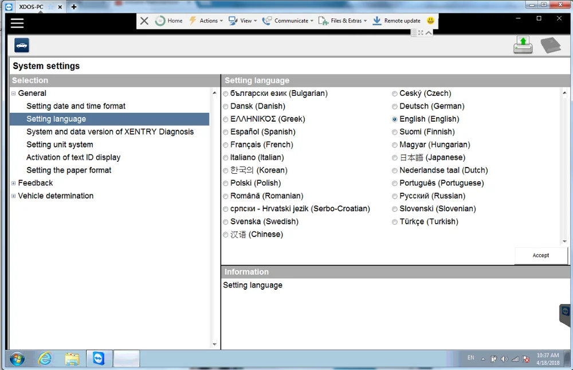Click the language list scrollbar up arrow

[x=564, y=93]
